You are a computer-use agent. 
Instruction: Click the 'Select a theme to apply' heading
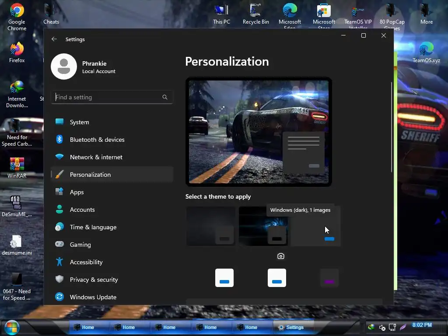click(x=218, y=196)
